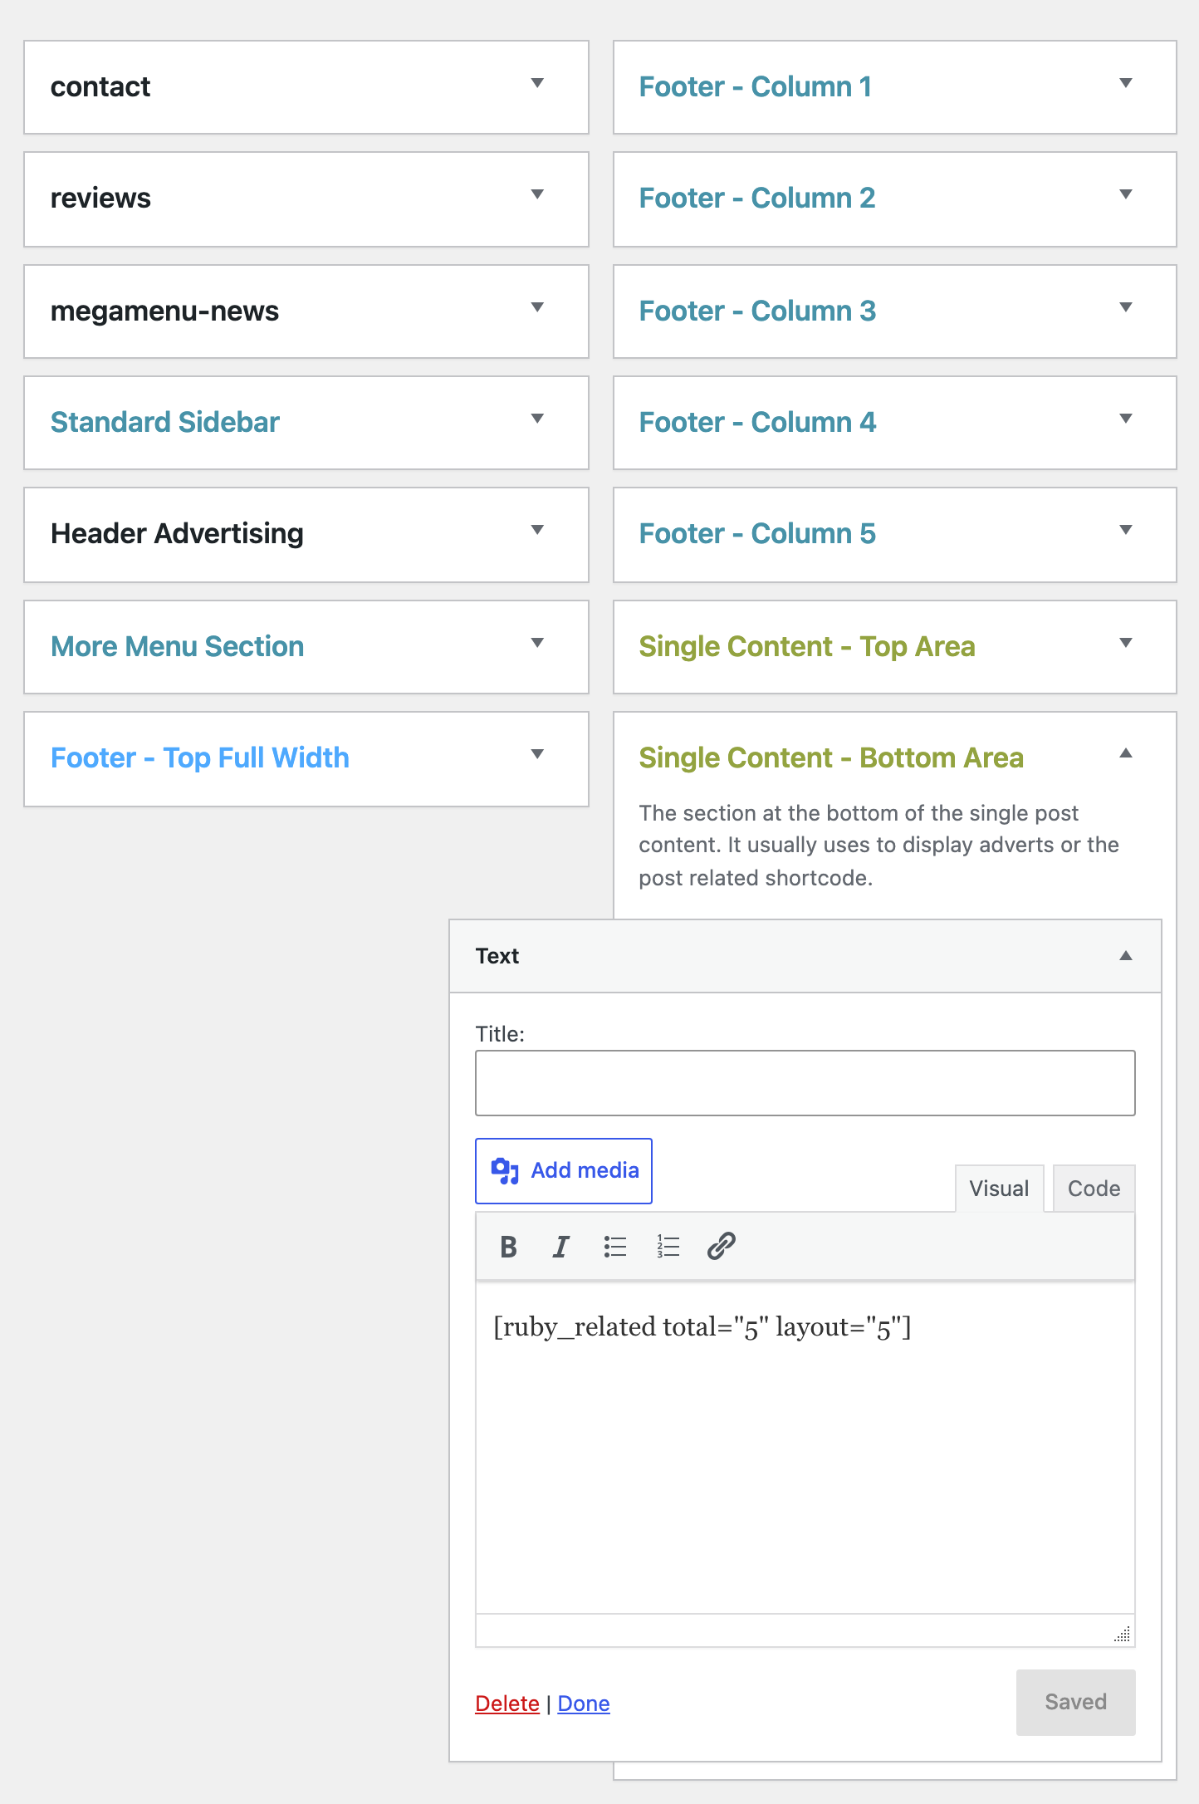
Task: Toggle bold formatting in the text editor
Action: click(509, 1247)
